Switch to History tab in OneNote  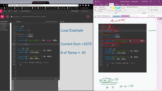coord(117,5)
